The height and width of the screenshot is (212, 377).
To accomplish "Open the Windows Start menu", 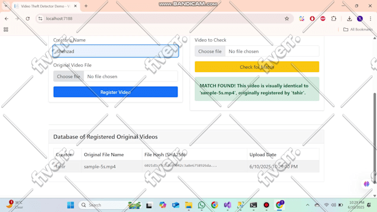I will point(70,205).
